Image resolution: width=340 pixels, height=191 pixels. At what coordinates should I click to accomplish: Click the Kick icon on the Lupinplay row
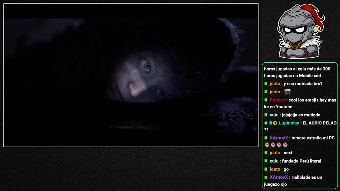click(x=266, y=123)
